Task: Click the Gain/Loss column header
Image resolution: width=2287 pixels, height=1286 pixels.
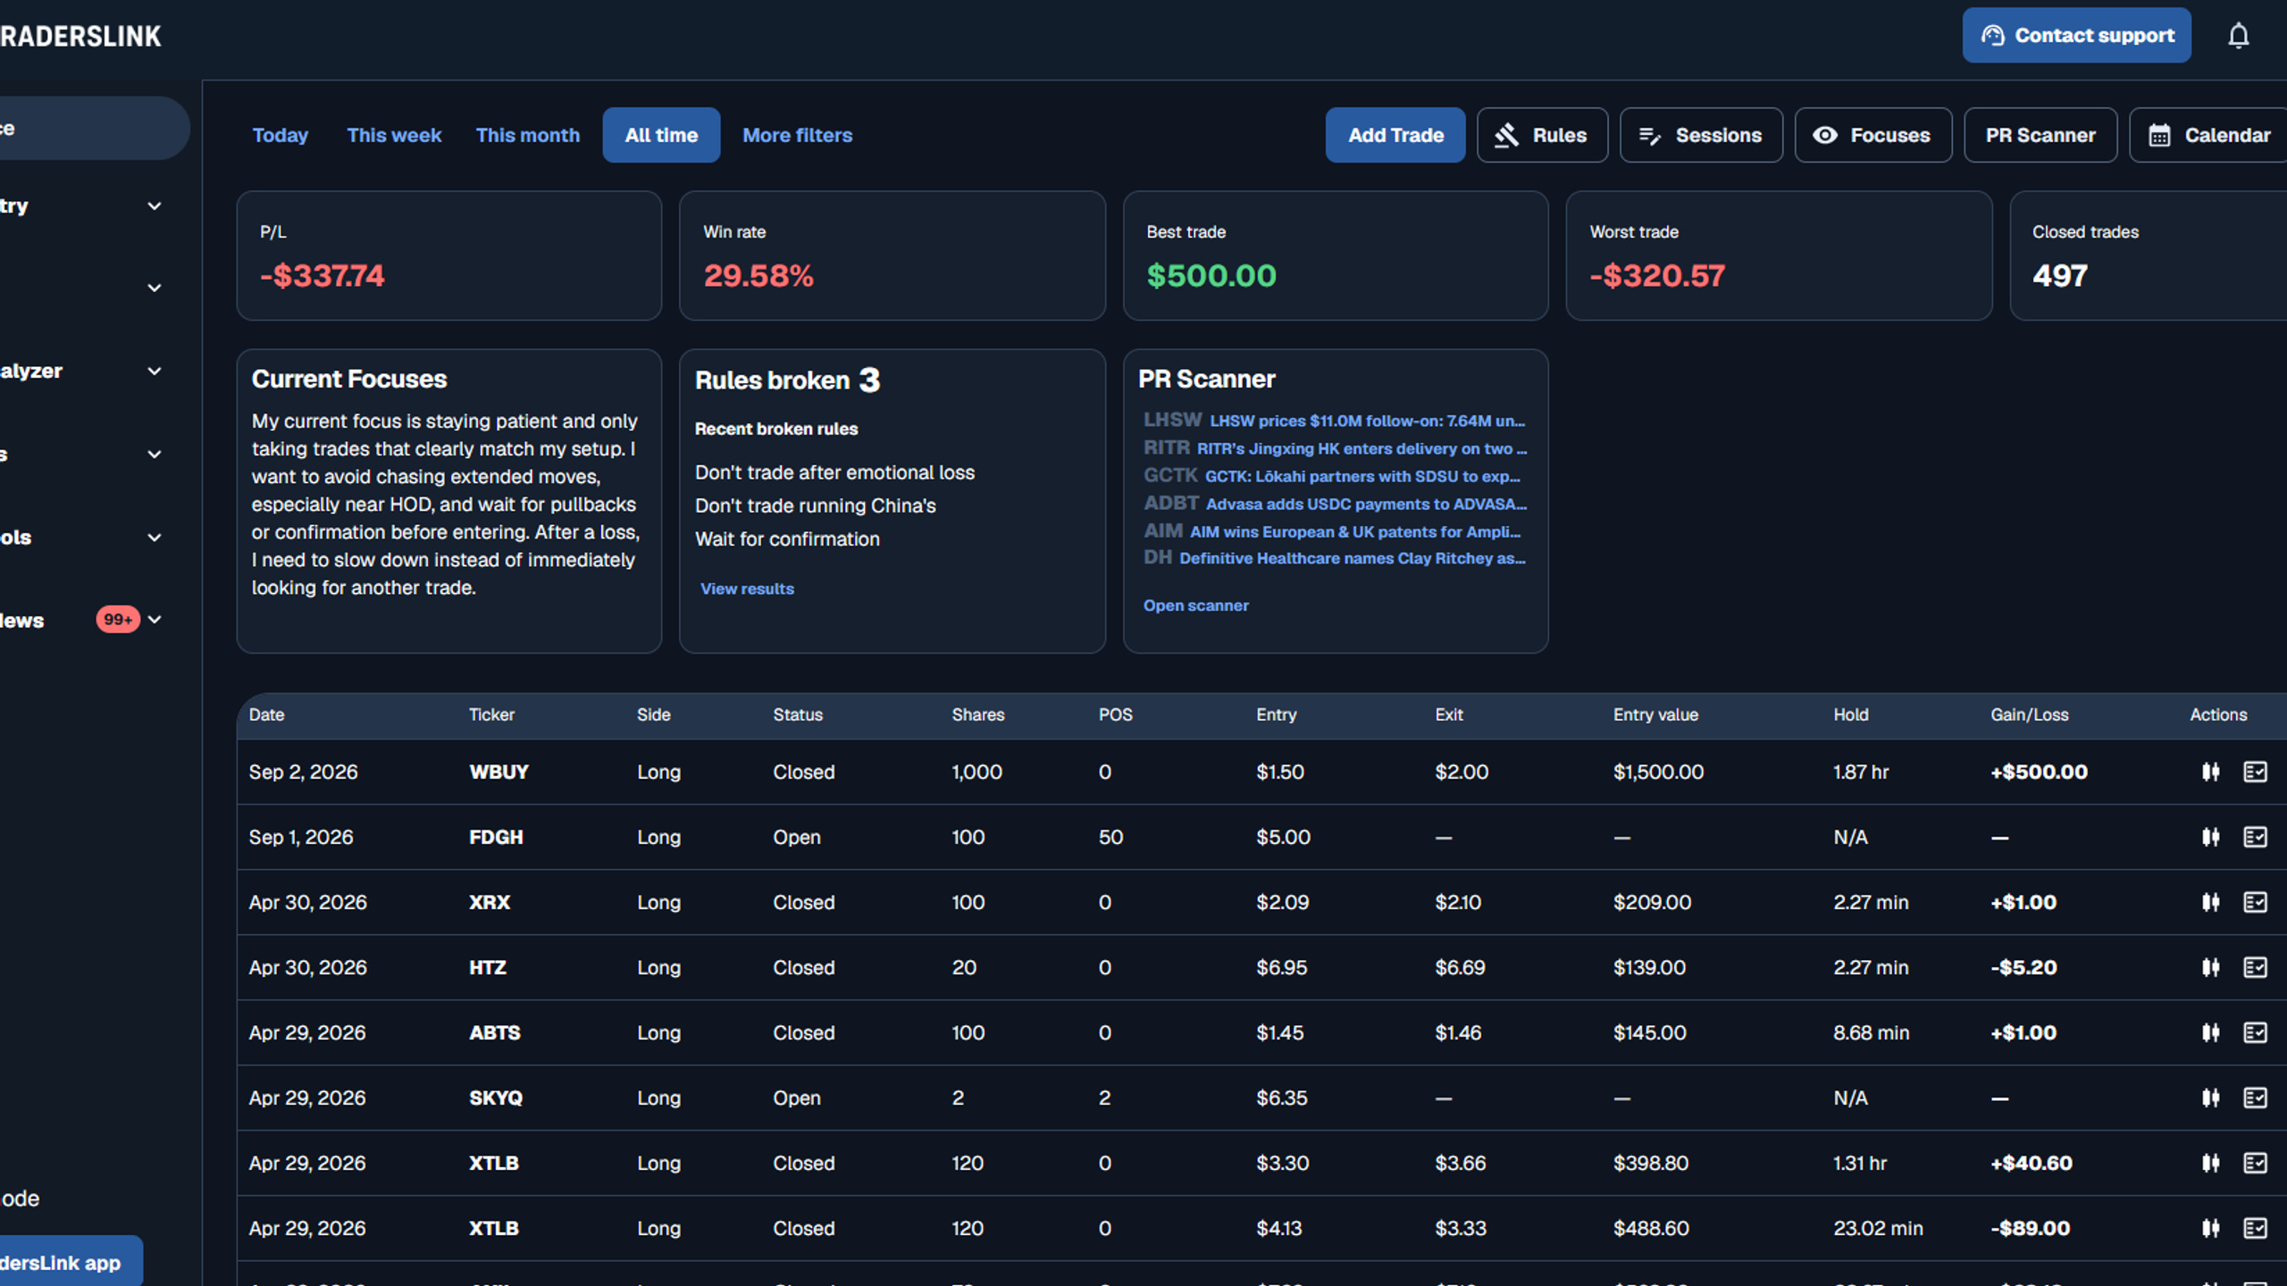Action: 2029,714
